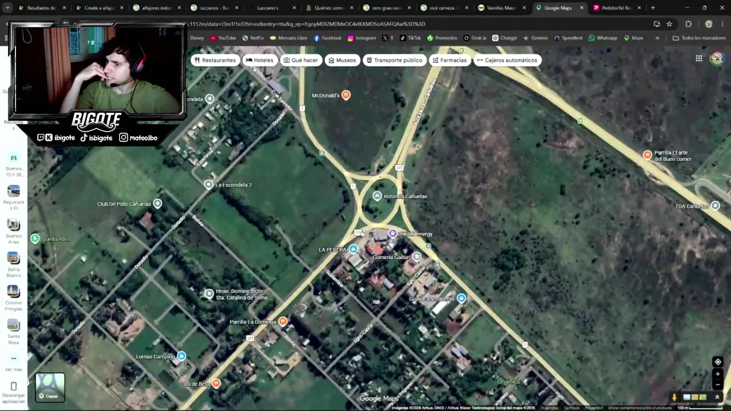Click the Hnas. Dominicas de Sta. Catalina pin
Viewport: 731px width, 411px height.
[x=209, y=293]
